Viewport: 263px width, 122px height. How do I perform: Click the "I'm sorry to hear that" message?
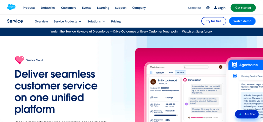206,89
